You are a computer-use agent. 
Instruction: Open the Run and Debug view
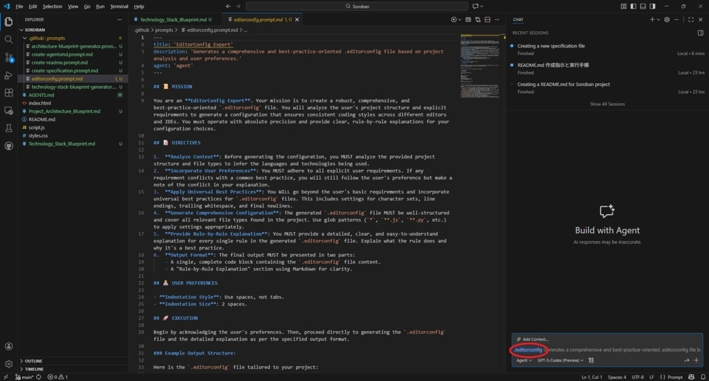[9, 75]
